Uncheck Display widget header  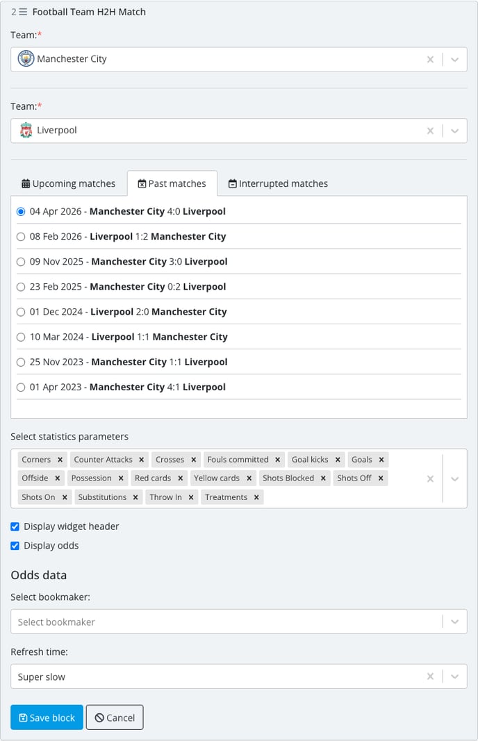(x=15, y=526)
